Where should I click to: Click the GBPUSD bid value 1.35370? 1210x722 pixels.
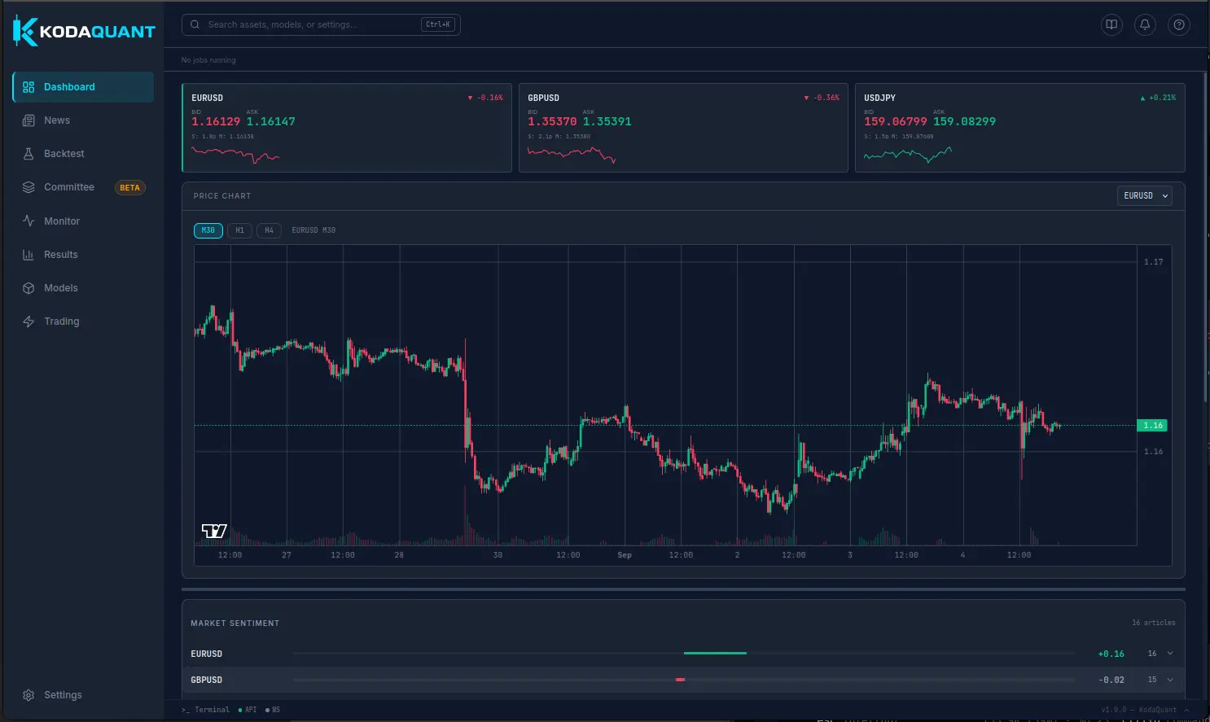click(x=552, y=122)
